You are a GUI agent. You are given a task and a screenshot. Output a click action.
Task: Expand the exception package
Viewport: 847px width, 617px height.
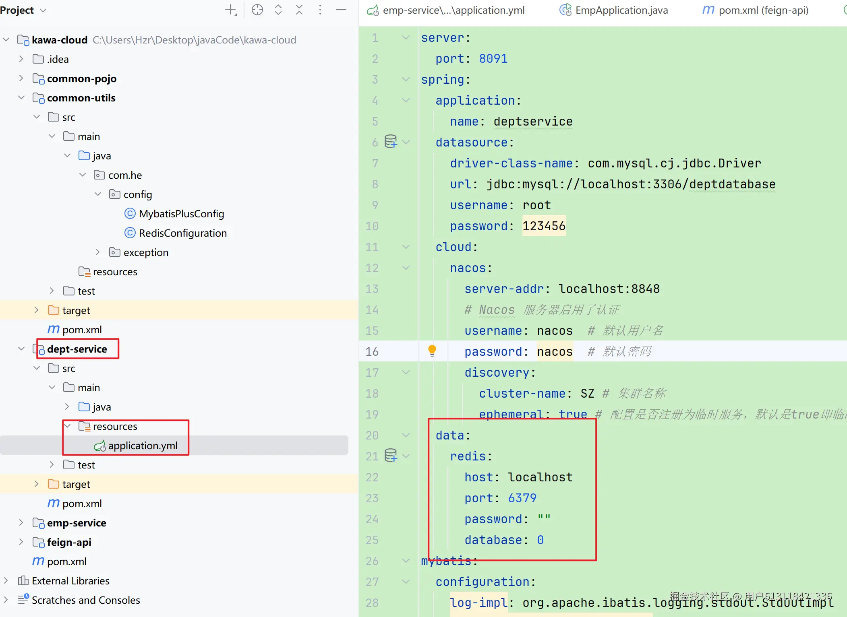point(98,252)
